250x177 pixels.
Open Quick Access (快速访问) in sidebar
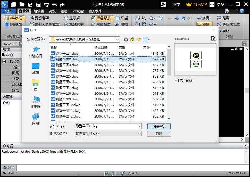coord(35,51)
